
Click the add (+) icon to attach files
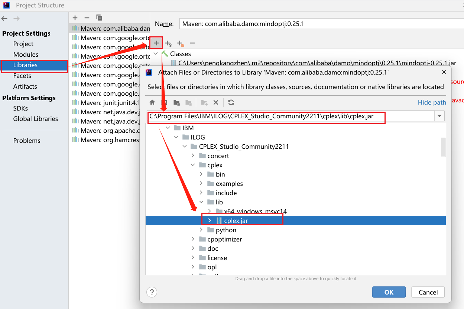pos(156,43)
